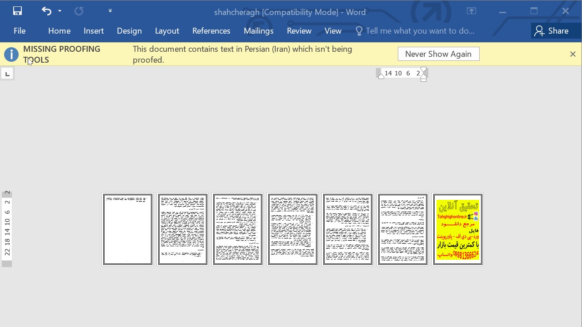The height and width of the screenshot is (327, 582).
Task: Select the fifth page thumbnail
Action: click(348, 229)
